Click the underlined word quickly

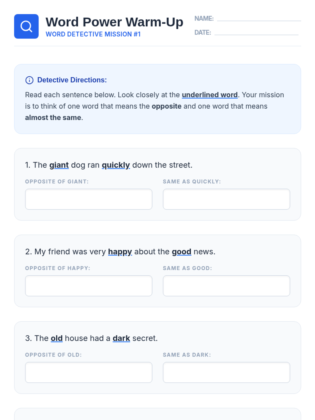(x=116, y=165)
